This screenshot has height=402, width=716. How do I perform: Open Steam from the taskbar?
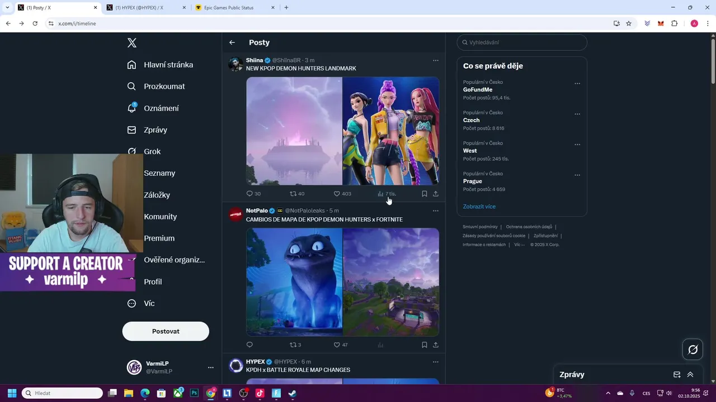[x=293, y=393]
